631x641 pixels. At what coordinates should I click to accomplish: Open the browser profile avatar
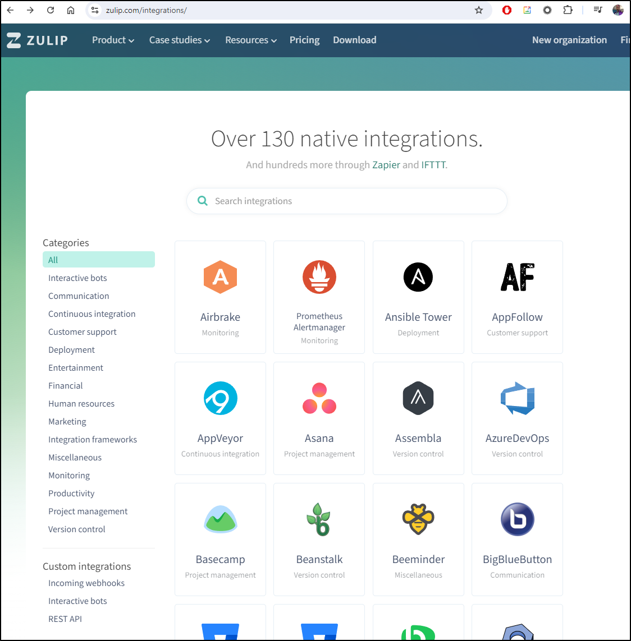pos(618,10)
